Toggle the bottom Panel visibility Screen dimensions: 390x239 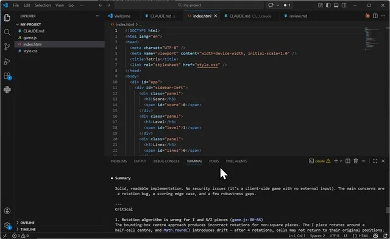[x=336, y=5]
